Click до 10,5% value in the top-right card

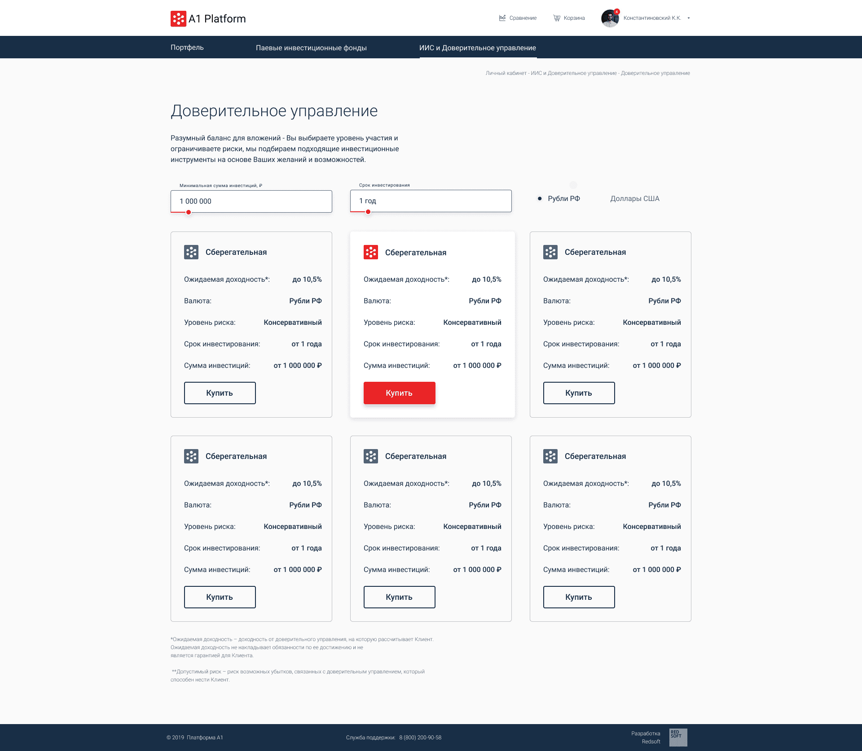(666, 279)
